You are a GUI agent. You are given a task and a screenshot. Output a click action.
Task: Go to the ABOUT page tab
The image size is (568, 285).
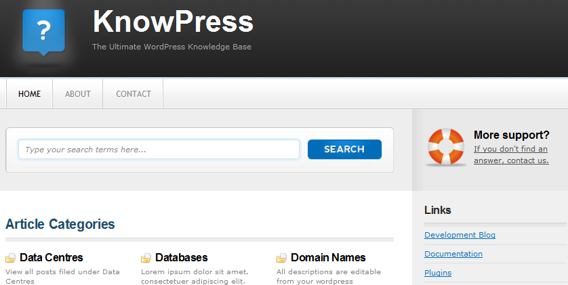(78, 93)
